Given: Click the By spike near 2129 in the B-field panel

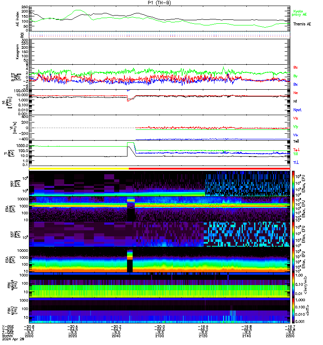Looking at the screenshot, I should tap(224, 69).
